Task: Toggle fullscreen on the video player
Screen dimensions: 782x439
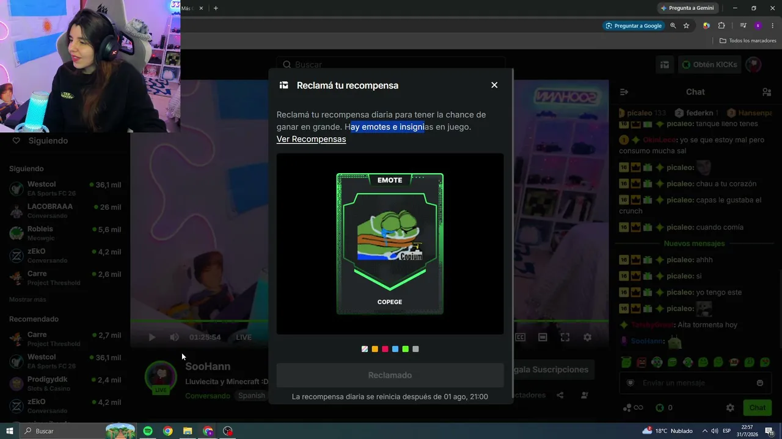Action: coord(565,337)
